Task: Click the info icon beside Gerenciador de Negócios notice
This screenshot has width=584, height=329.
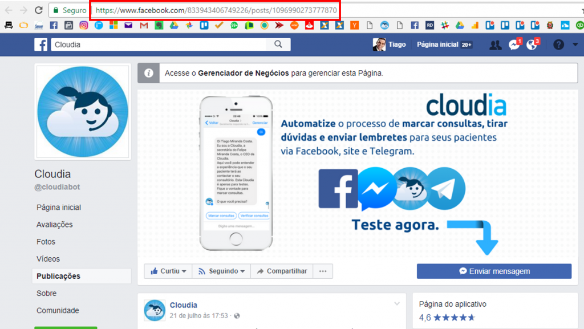Action: (x=149, y=73)
